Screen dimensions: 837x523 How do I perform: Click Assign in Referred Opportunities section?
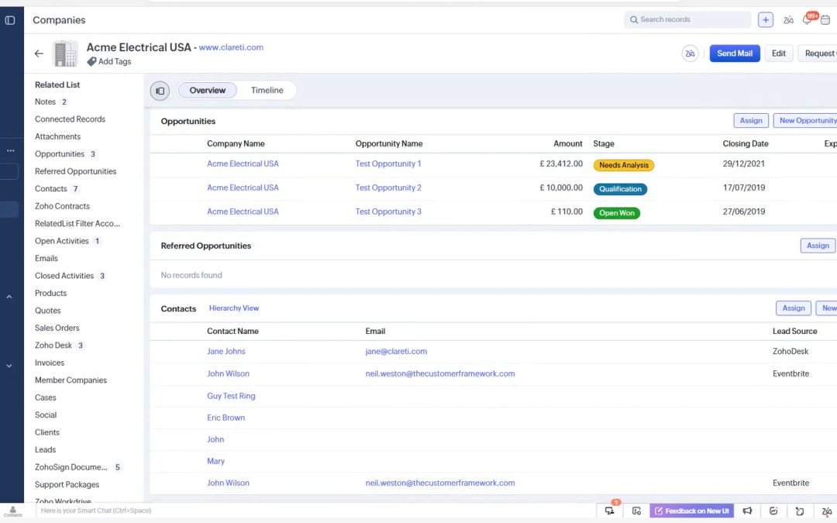click(x=818, y=246)
